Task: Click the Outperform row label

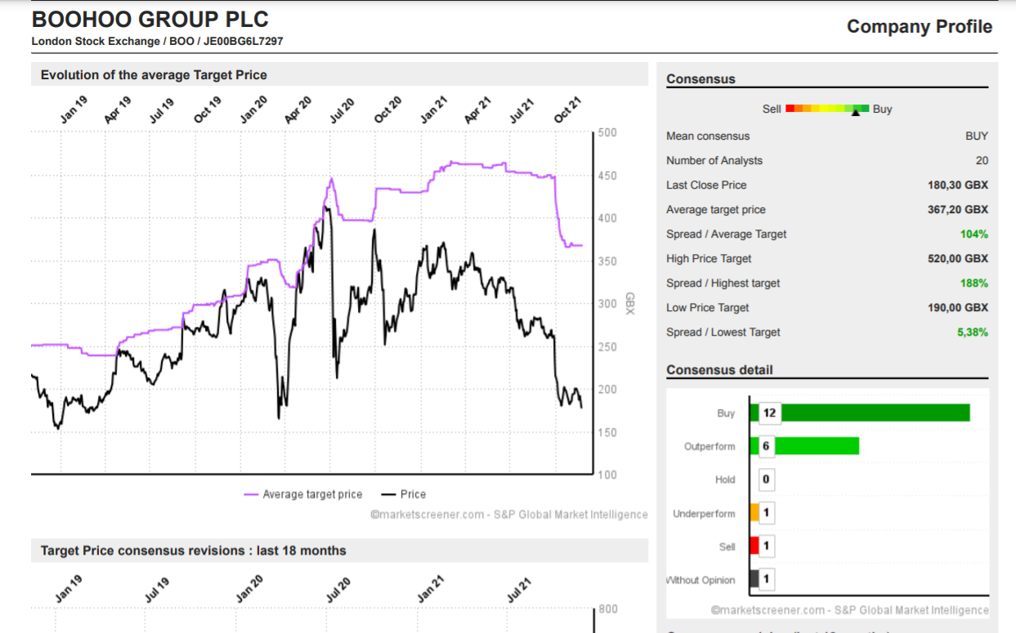Action: point(709,447)
